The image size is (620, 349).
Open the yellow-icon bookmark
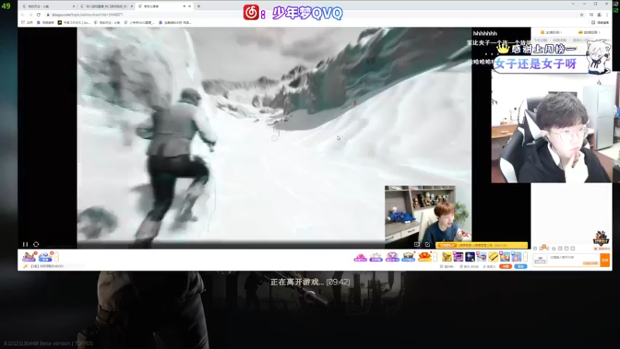74,22
